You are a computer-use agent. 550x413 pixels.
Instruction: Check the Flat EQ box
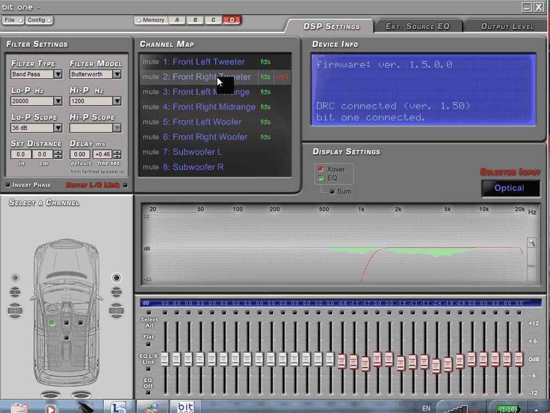tap(148, 344)
